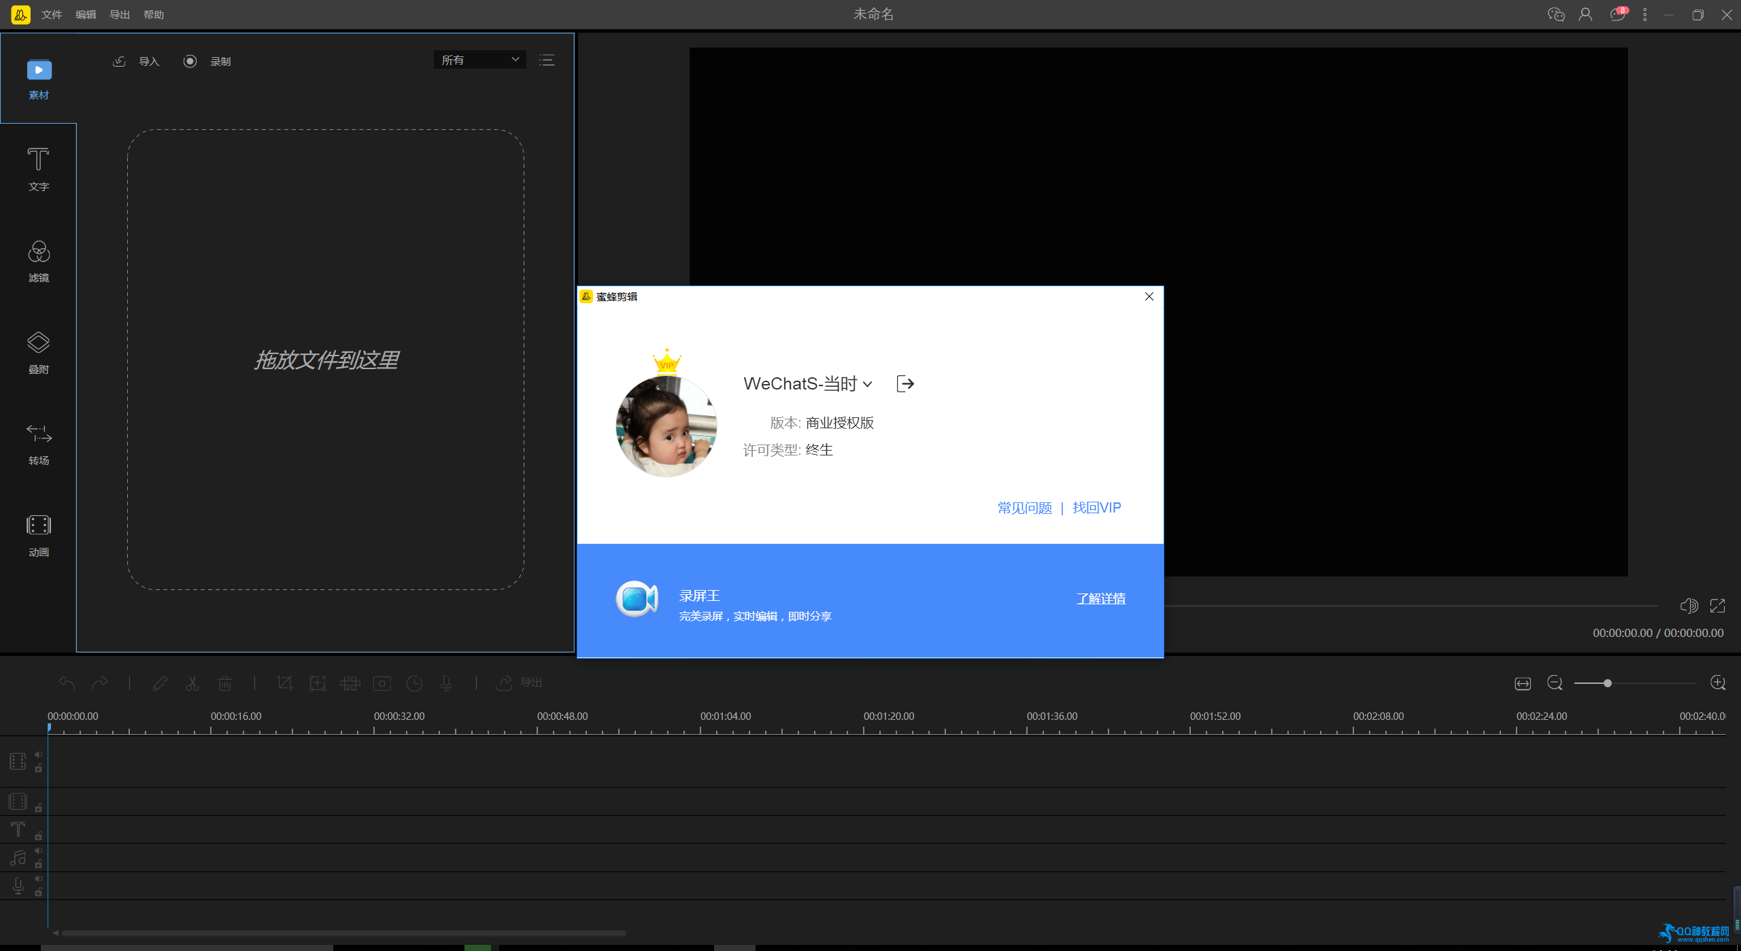Click the 导入 import button
This screenshot has height=951, width=1741.
tap(135, 61)
